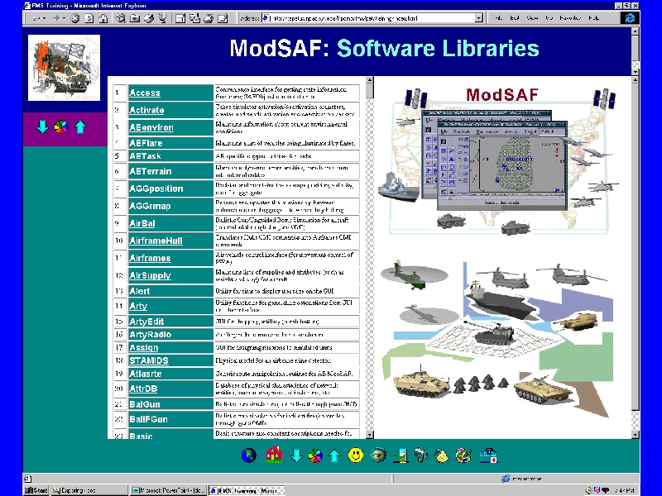Viewport: 662px width, 496px height.
Task: Click the down arrow in the purple panel
Action: pyautogui.click(x=42, y=126)
